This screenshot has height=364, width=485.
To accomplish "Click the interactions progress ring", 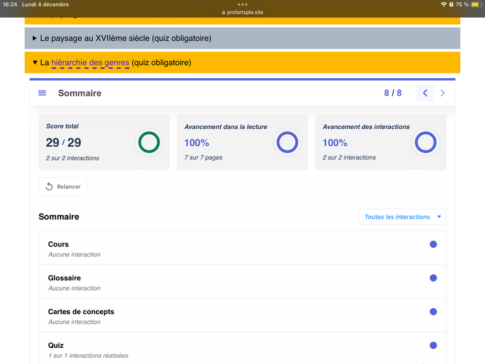I will click(426, 143).
